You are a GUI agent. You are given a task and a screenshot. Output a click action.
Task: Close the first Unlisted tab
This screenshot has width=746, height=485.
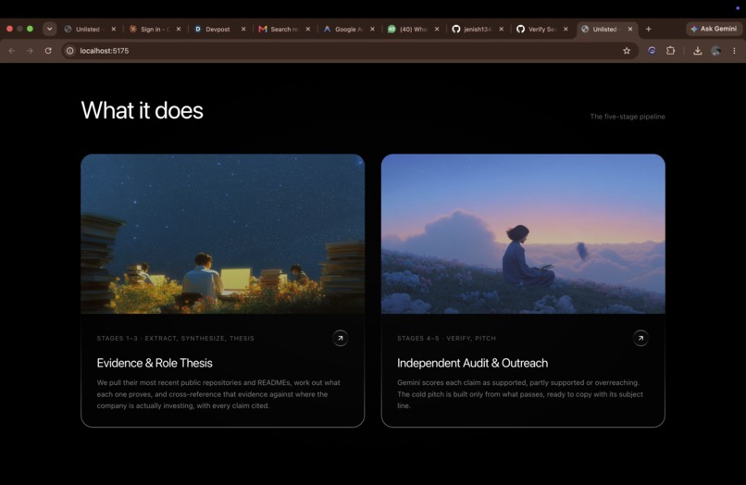113,29
